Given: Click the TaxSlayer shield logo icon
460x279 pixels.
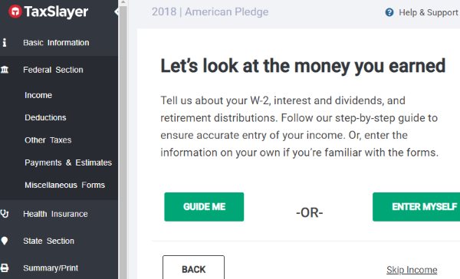Looking at the screenshot, I should [x=15, y=11].
